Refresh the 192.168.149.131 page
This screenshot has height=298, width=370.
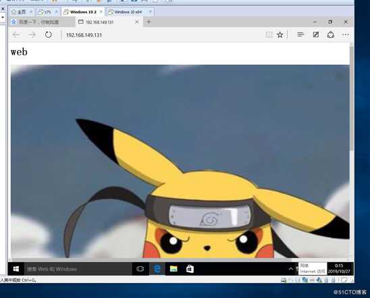coord(49,34)
